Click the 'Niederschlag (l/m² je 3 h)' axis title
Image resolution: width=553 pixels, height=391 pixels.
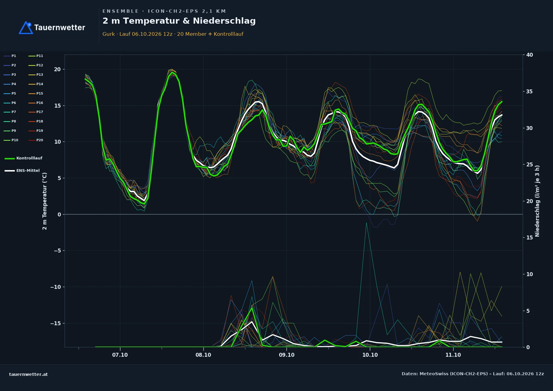(x=537, y=201)
